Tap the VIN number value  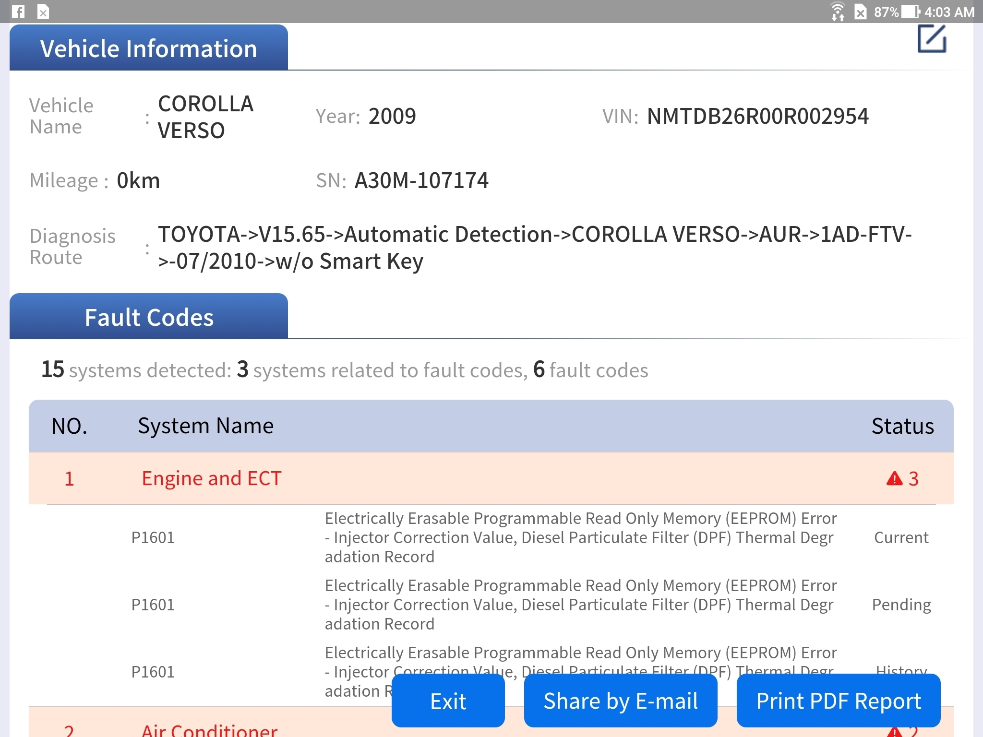[x=757, y=116]
